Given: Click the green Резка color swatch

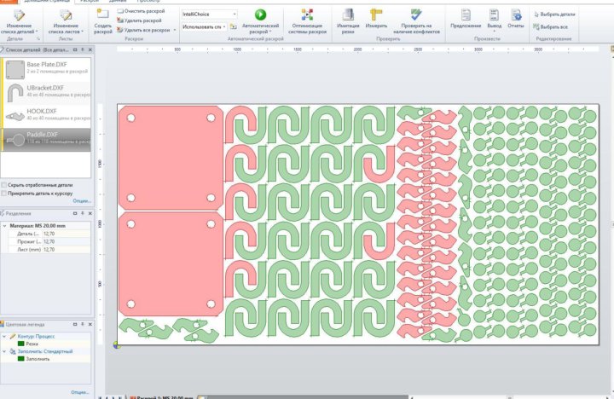Looking at the screenshot, I should [20, 344].
